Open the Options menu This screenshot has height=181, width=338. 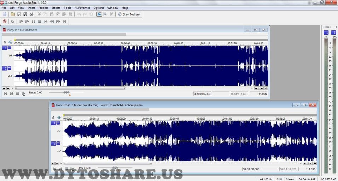[99, 8]
